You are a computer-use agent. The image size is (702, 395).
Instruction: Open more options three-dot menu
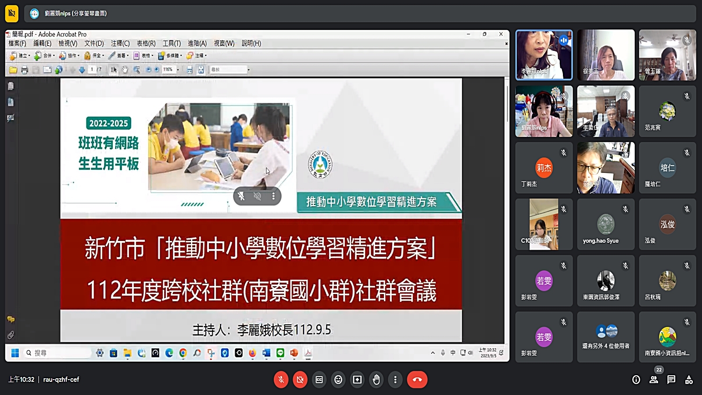[x=395, y=380]
